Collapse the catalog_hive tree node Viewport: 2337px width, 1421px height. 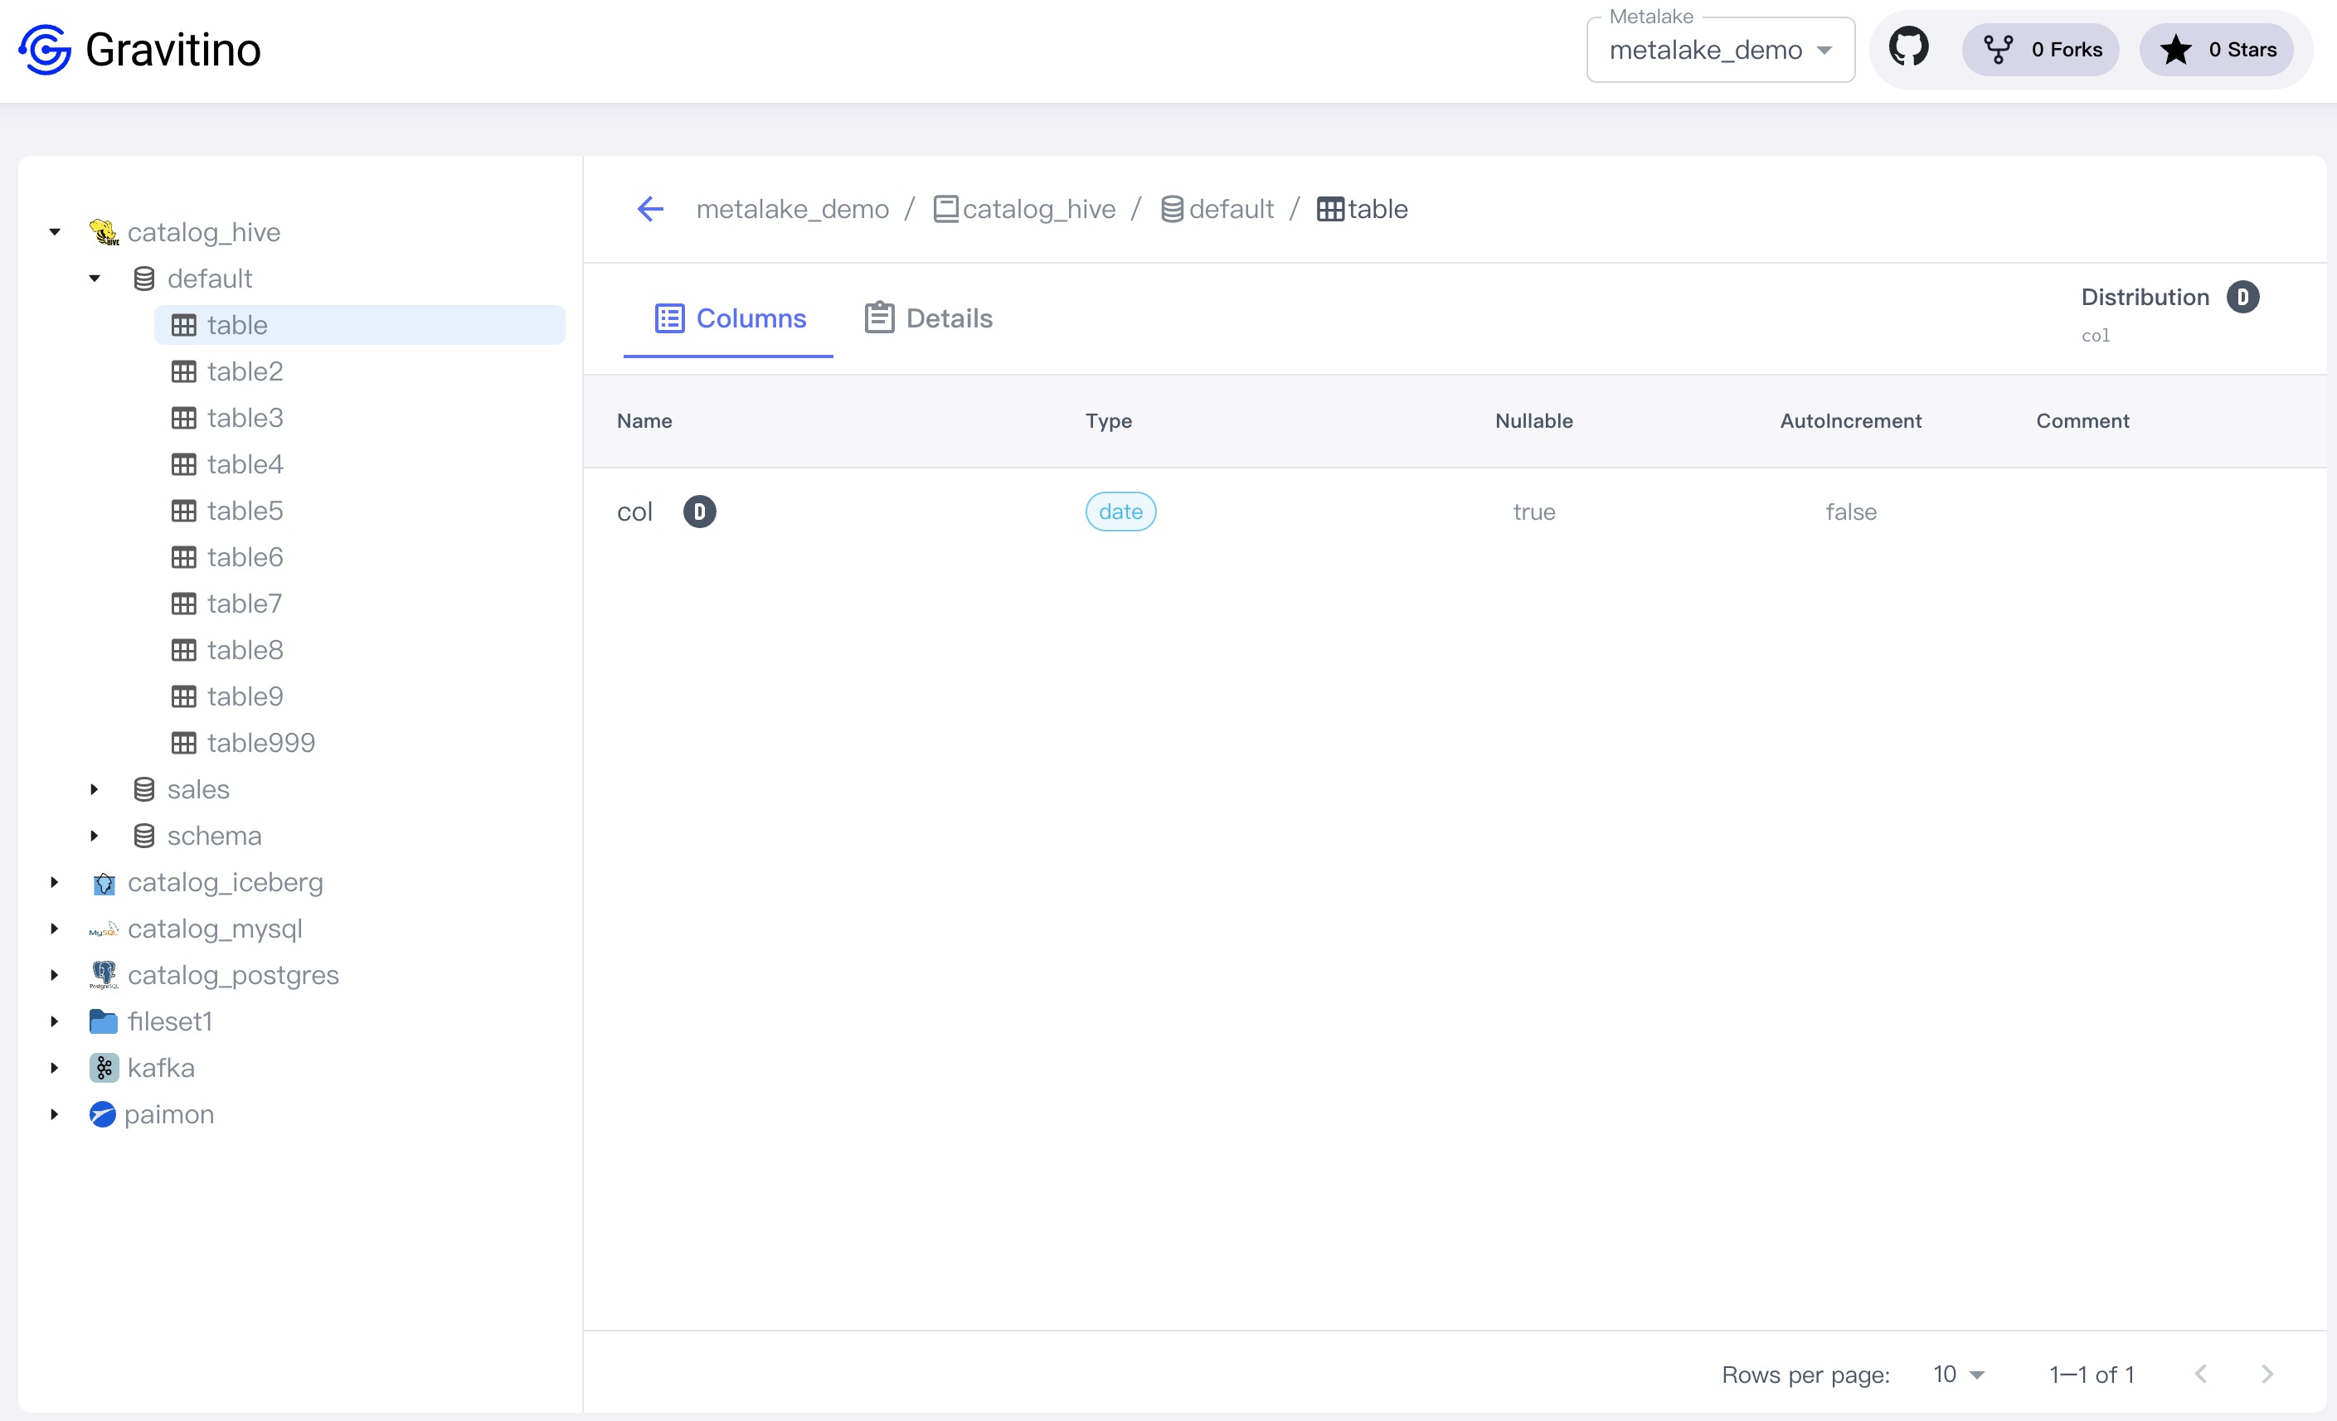pos(55,232)
